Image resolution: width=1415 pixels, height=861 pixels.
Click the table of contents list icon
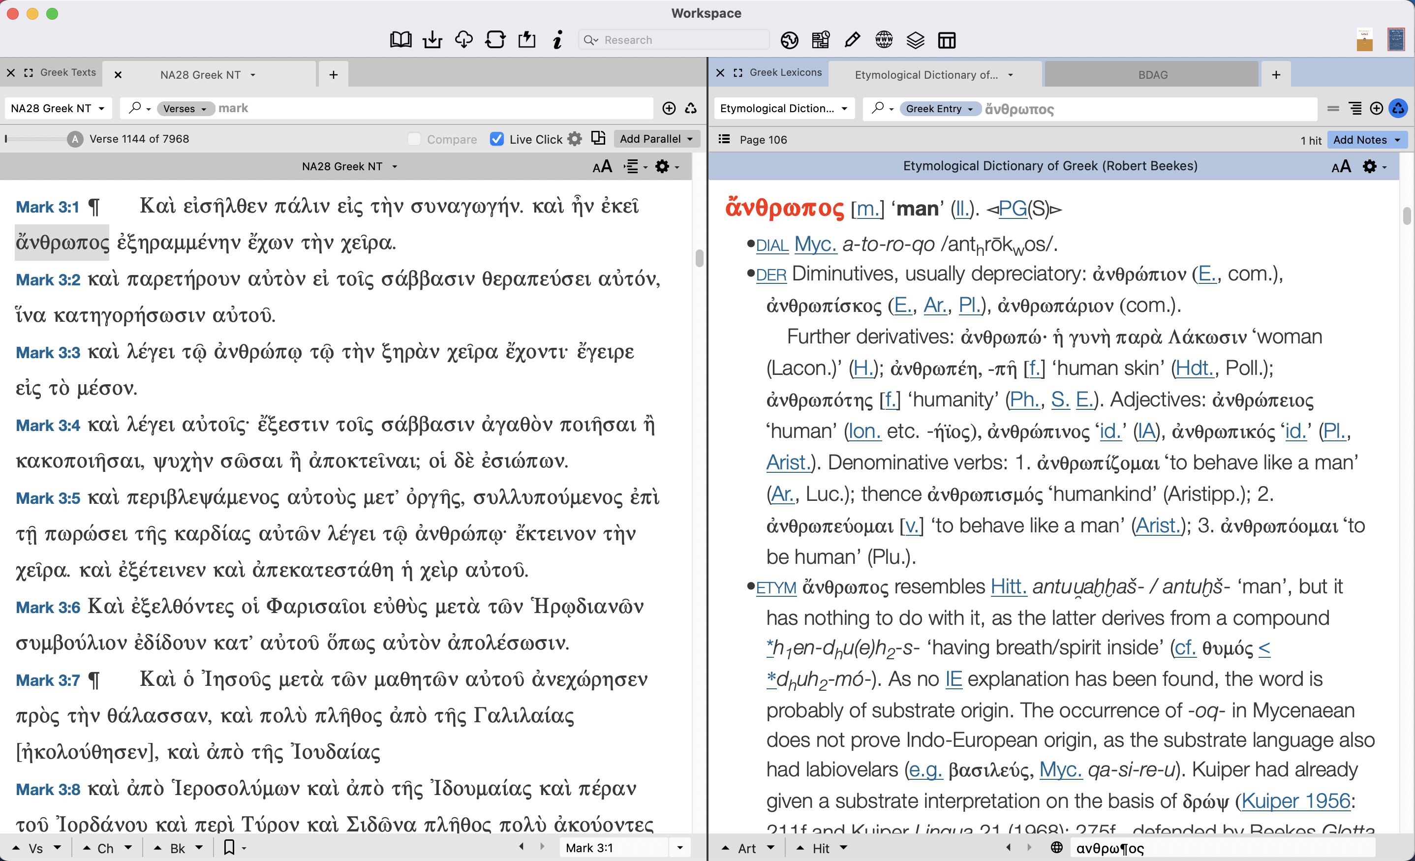(x=724, y=139)
